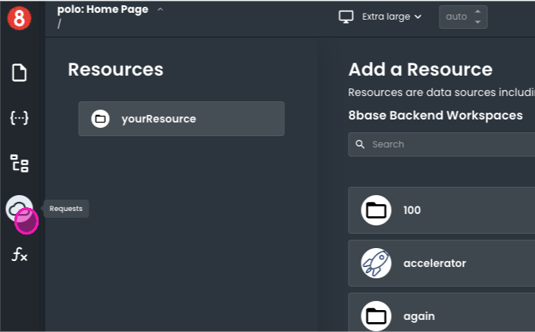This screenshot has height=332, width=535.
Task: Open the Functions fx icon
Action: click(19, 255)
